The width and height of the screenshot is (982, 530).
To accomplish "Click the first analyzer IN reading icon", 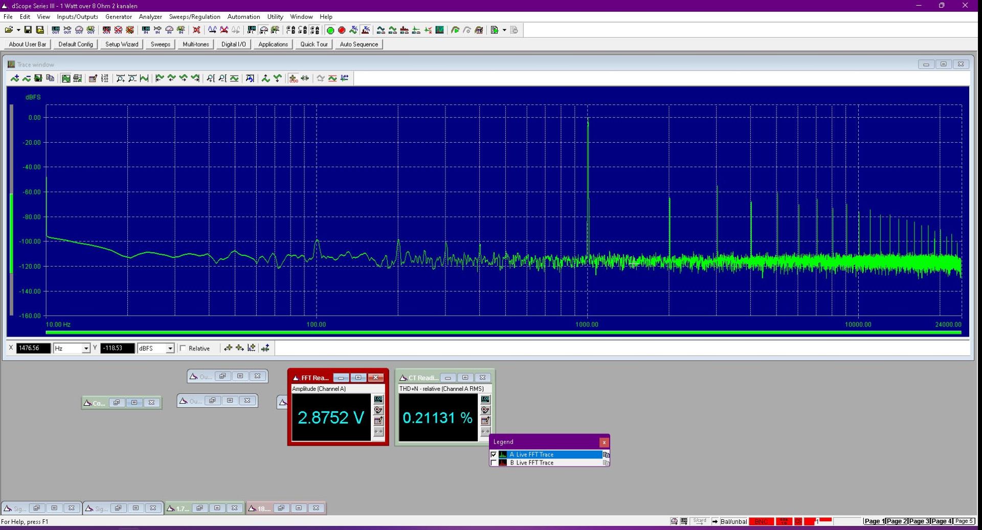I will point(146,30).
